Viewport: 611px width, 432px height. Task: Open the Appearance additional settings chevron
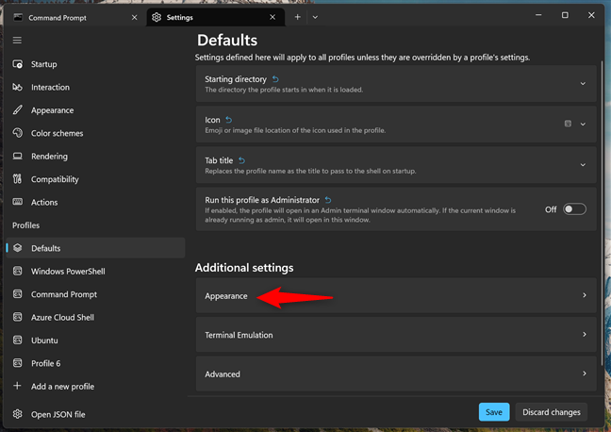click(x=585, y=295)
